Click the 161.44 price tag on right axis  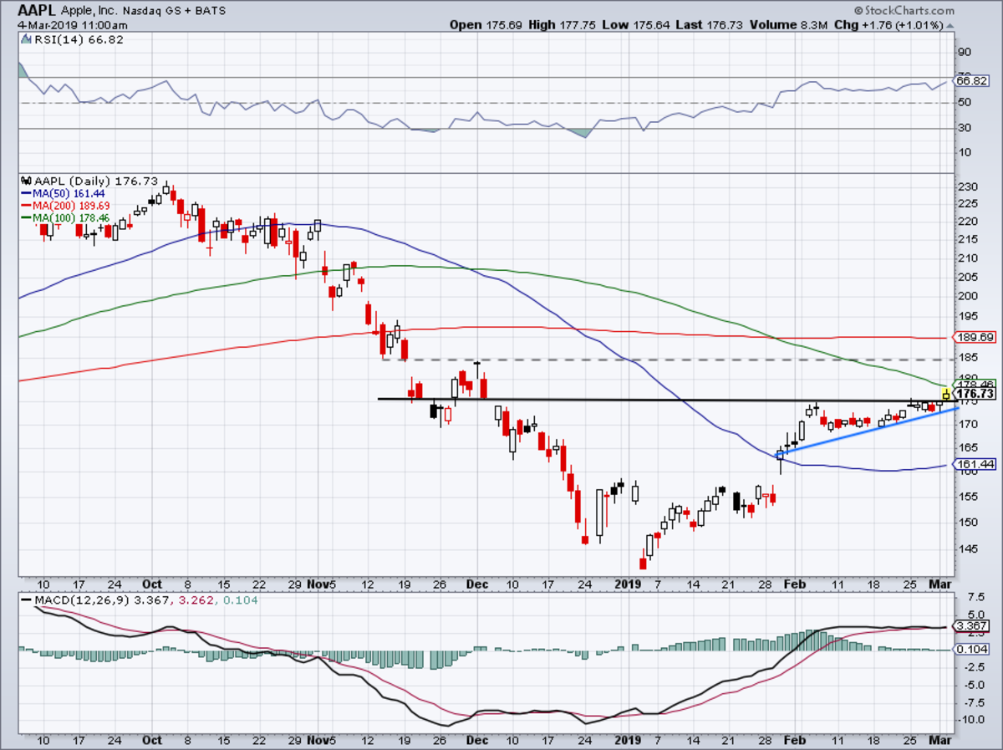tap(974, 465)
